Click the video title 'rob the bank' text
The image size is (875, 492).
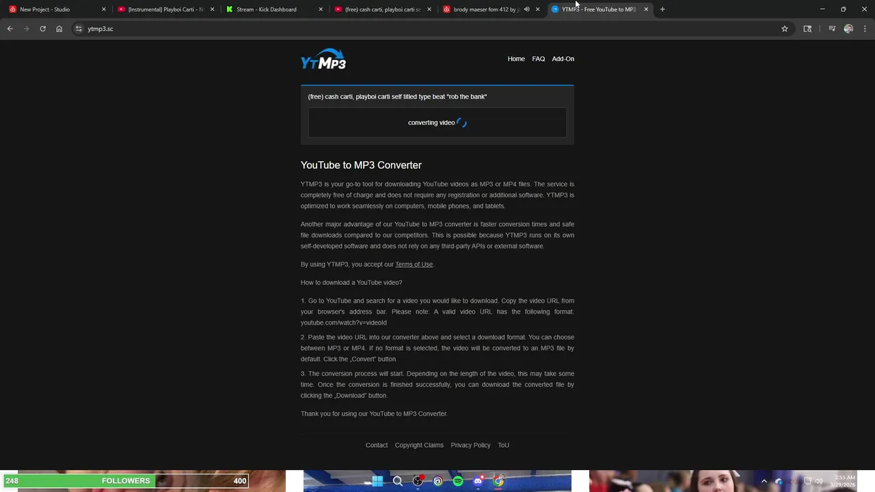coord(397,96)
